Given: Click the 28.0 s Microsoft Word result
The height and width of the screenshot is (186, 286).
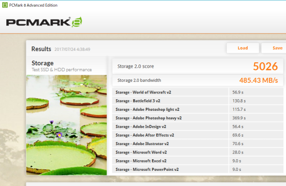Looking at the screenshot, I should click(x=237, y=152).
